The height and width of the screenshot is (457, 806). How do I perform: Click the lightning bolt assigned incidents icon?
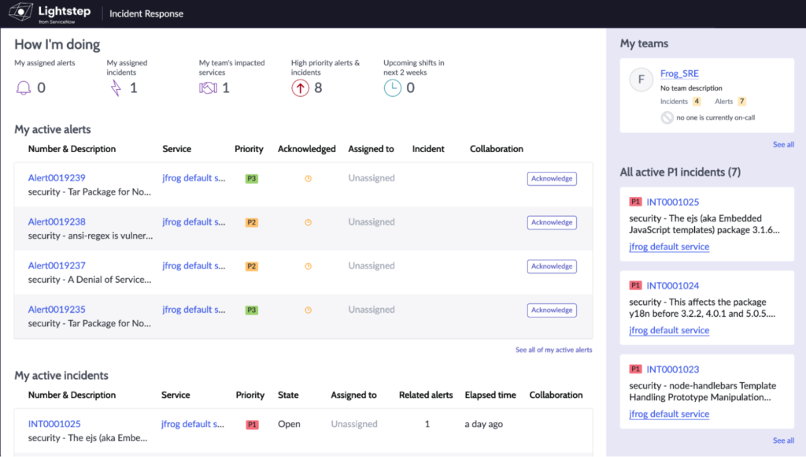point(116,88)
